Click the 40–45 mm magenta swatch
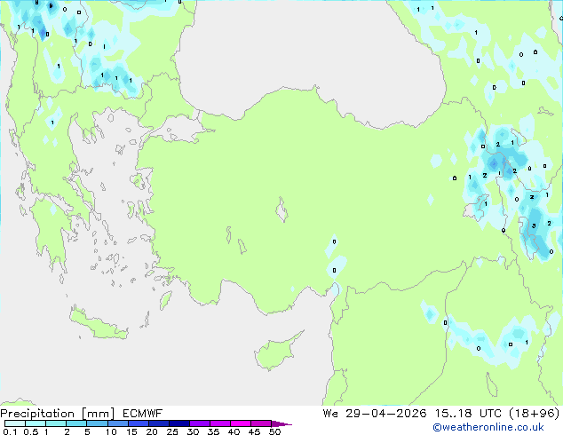This screenshot has width=563, height=435. click(x=241, y=423)
